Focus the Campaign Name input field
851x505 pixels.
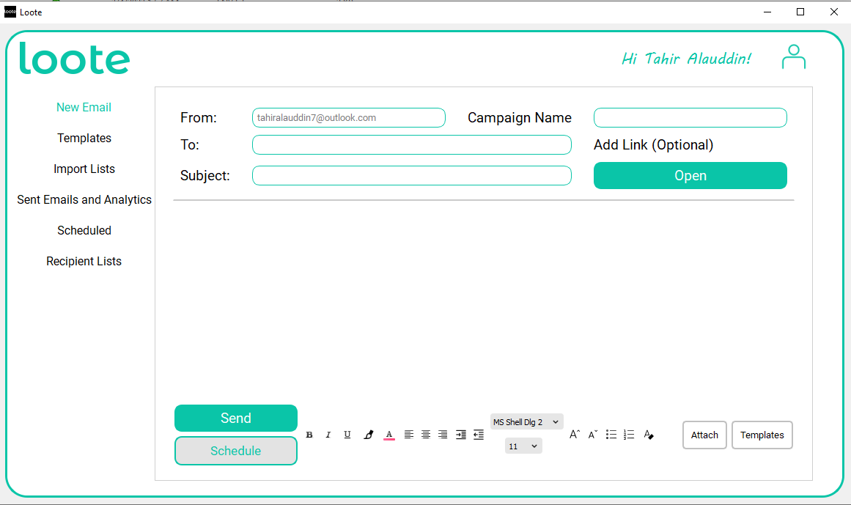click(690, 118)
